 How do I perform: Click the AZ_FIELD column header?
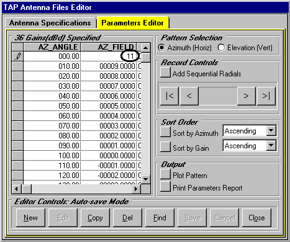108,47
